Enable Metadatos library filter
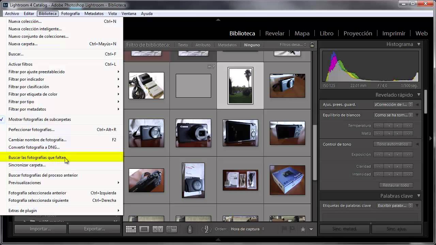This screenshot has width=436, height=245. pos(227,45)
